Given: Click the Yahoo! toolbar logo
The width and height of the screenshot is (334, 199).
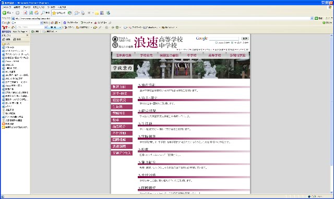Looking at the screenshot, I should click(x=5, y=28).
